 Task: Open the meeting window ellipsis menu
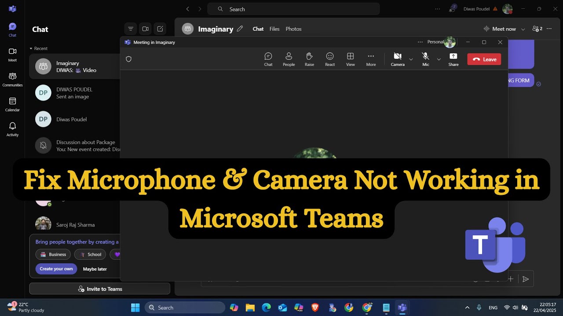point(420,42)
